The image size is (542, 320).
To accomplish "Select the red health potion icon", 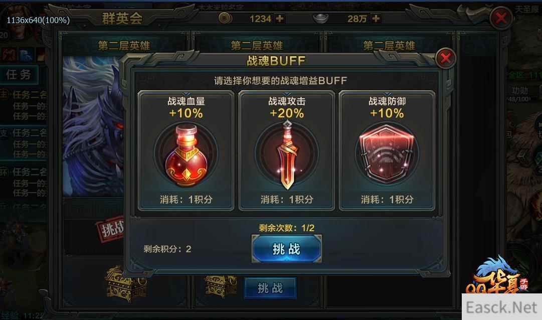I will [x=186, y=154].
